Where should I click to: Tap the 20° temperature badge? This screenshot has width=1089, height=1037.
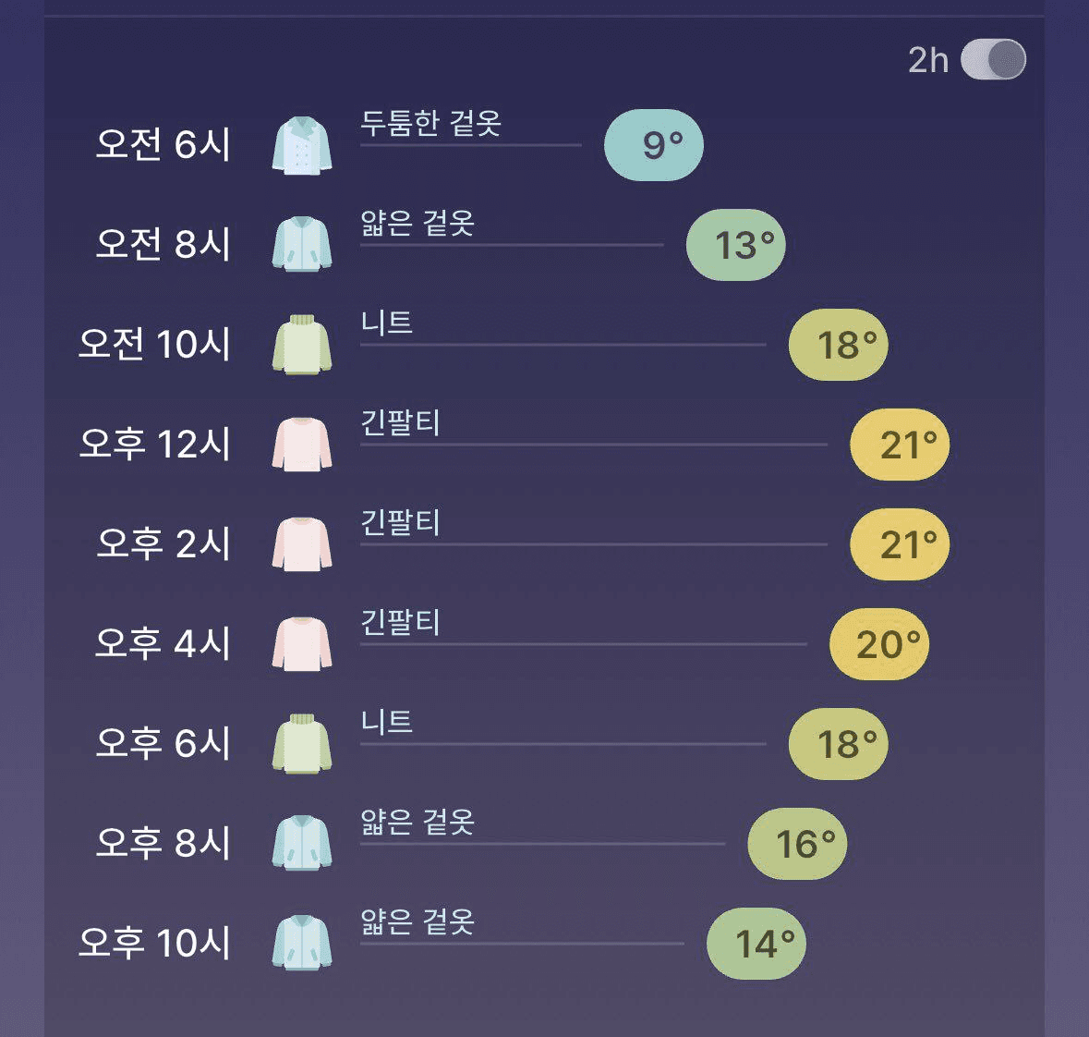coord(879,644)
